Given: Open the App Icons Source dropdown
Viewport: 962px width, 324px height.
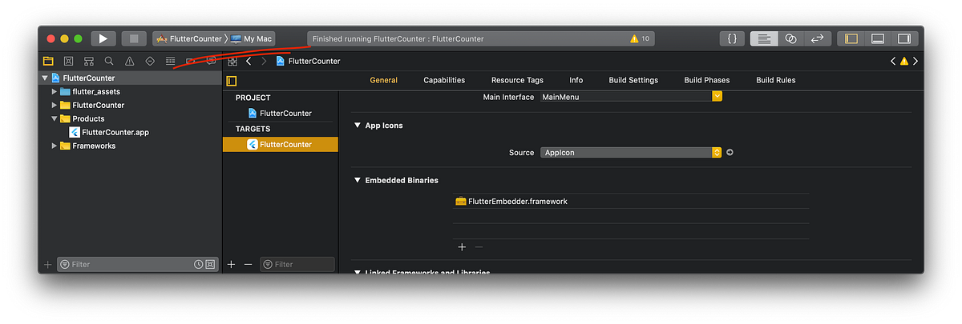Looking at the screenshot, I should click(x=631, y=152).
